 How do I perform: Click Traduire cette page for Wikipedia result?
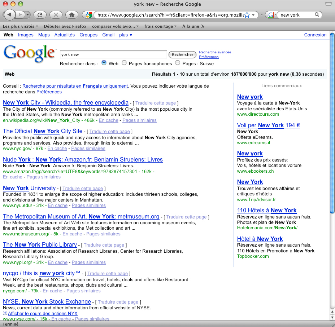click(x=156, y=103)
